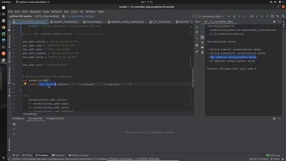Screen dimensions: 286x161
Task: Hide the Run tool window
Action: (x=279, y=21)
